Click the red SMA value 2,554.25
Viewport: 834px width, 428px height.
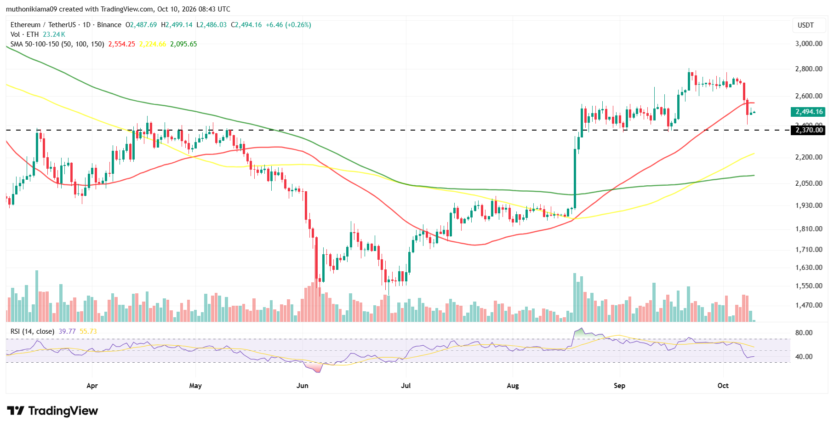click(122, 44)
